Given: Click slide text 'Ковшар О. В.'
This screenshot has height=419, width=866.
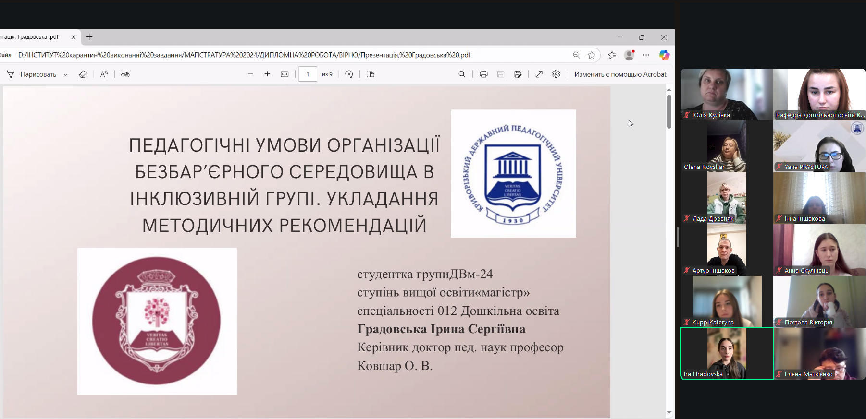Looking at the screenshot, I should tap(395, 366).
